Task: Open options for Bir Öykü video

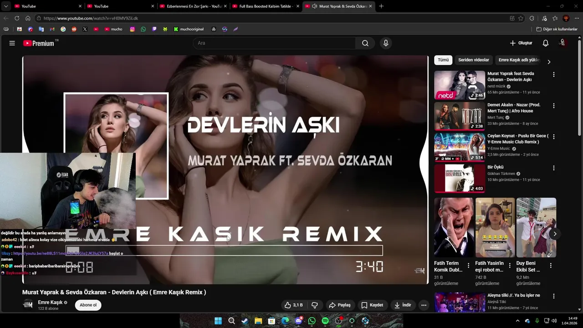Action: 554,168
